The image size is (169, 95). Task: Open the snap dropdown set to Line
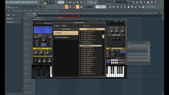(89, 7)
